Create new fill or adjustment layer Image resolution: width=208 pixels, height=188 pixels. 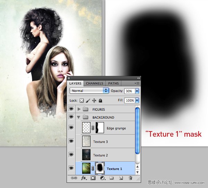pos(103,178)
